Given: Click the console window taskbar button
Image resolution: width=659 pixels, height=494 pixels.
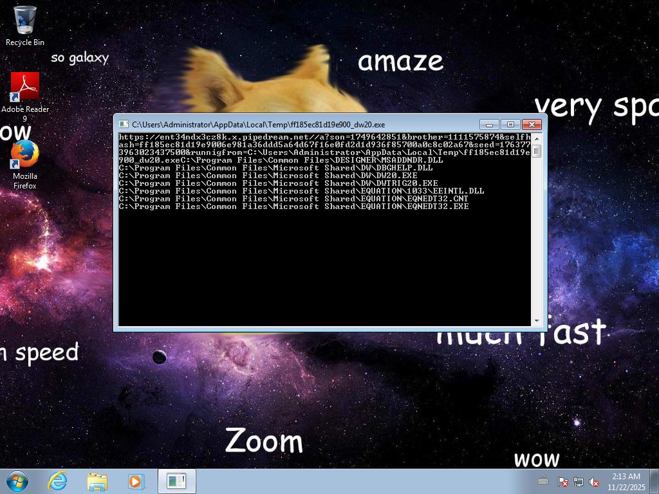Looking at the screenshot, I should 176,481.
